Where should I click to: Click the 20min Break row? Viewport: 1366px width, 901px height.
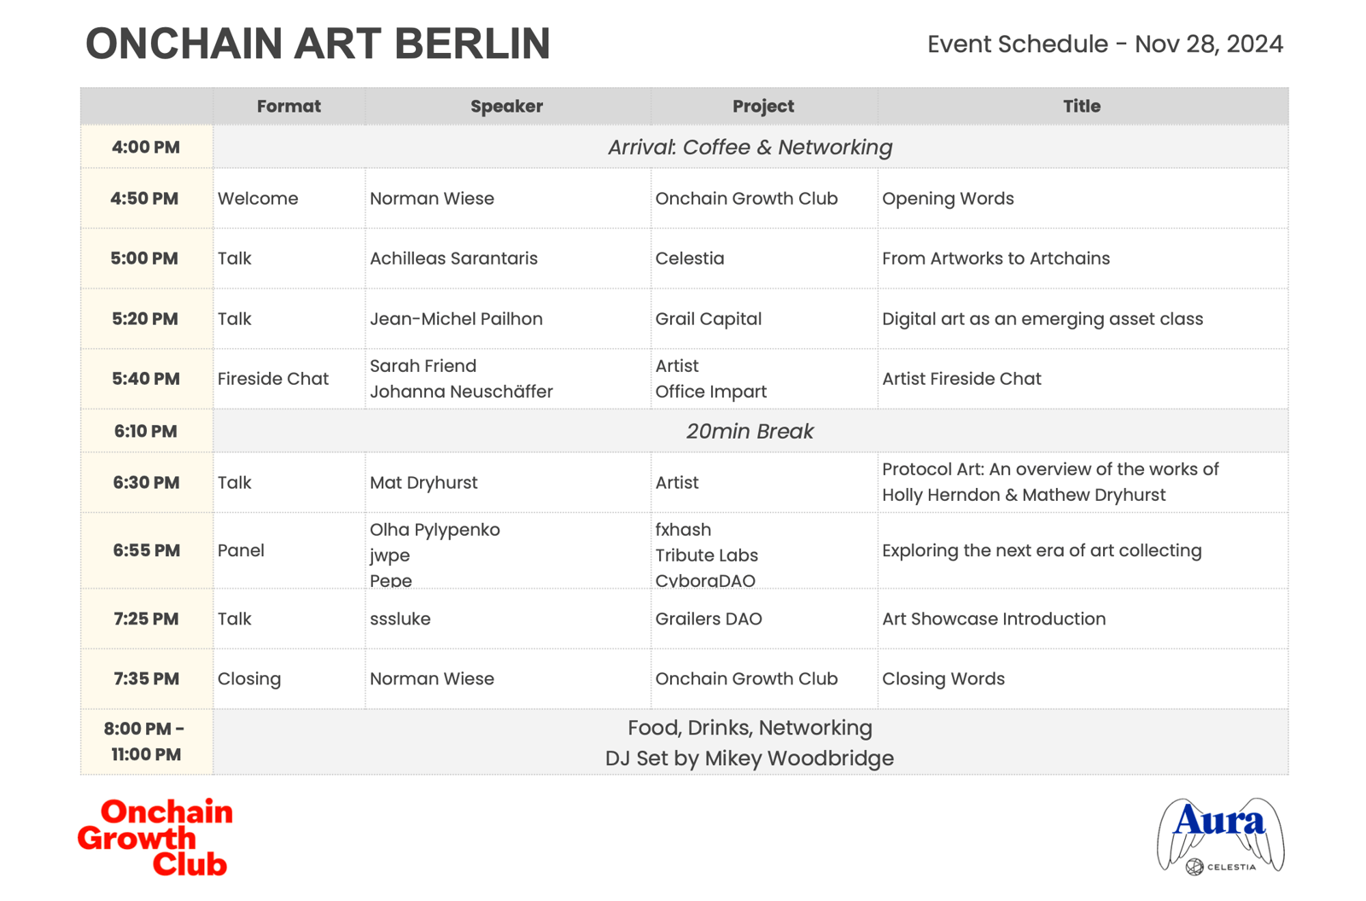[750, 431]
